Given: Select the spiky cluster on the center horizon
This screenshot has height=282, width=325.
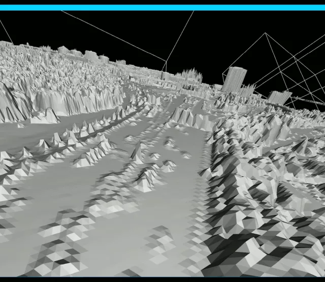Looking at the screenshot, I should [191, 76].
